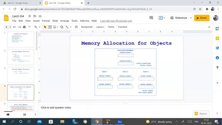Click the zoom magnifier tool
Viewport: 222px width, 125px height.
click(36, 27)
